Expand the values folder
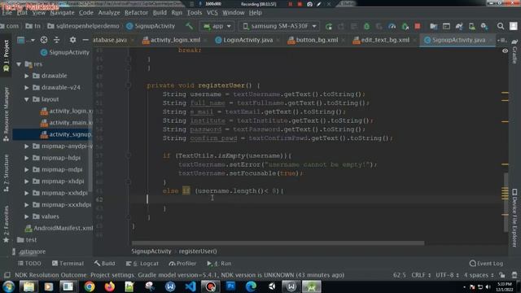Viewport: 521px width, 293px height. tap(27, 216)
